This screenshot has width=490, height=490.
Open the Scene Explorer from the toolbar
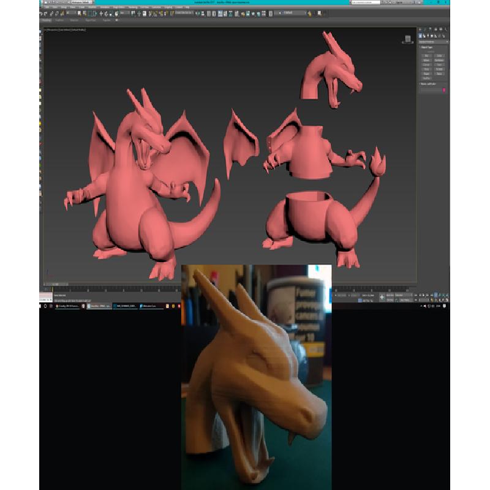tap(209, 13)
